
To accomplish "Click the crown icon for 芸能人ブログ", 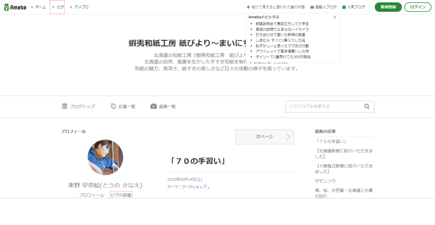I will (x=312, y=7).
